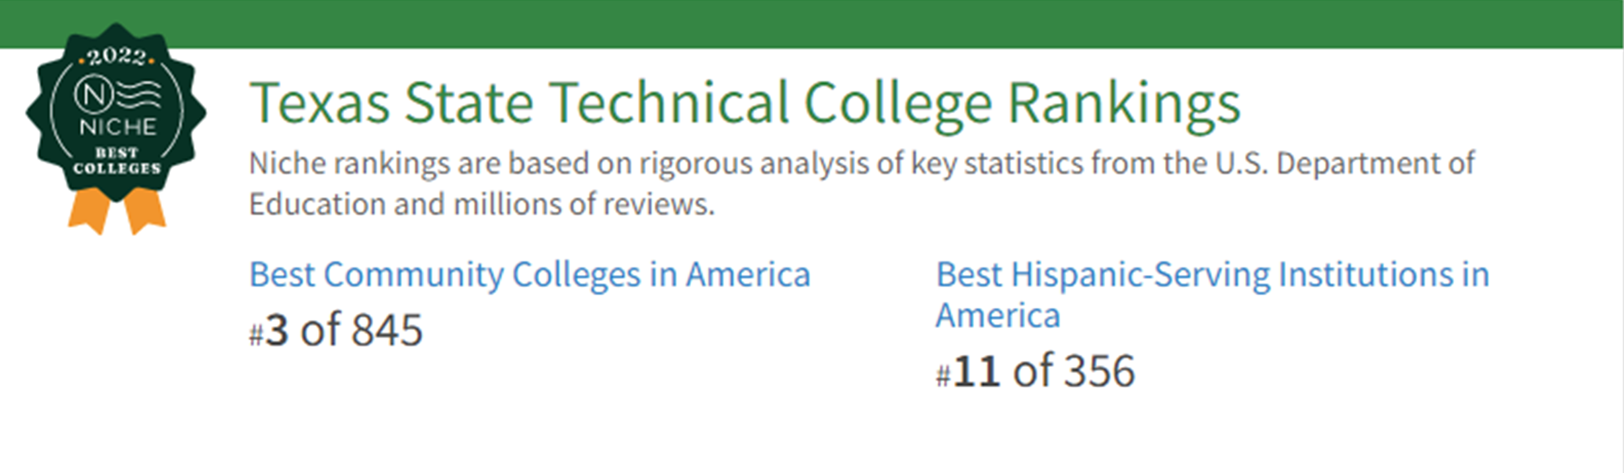Click the #3 of 845 ranking

tap(336, 329)
